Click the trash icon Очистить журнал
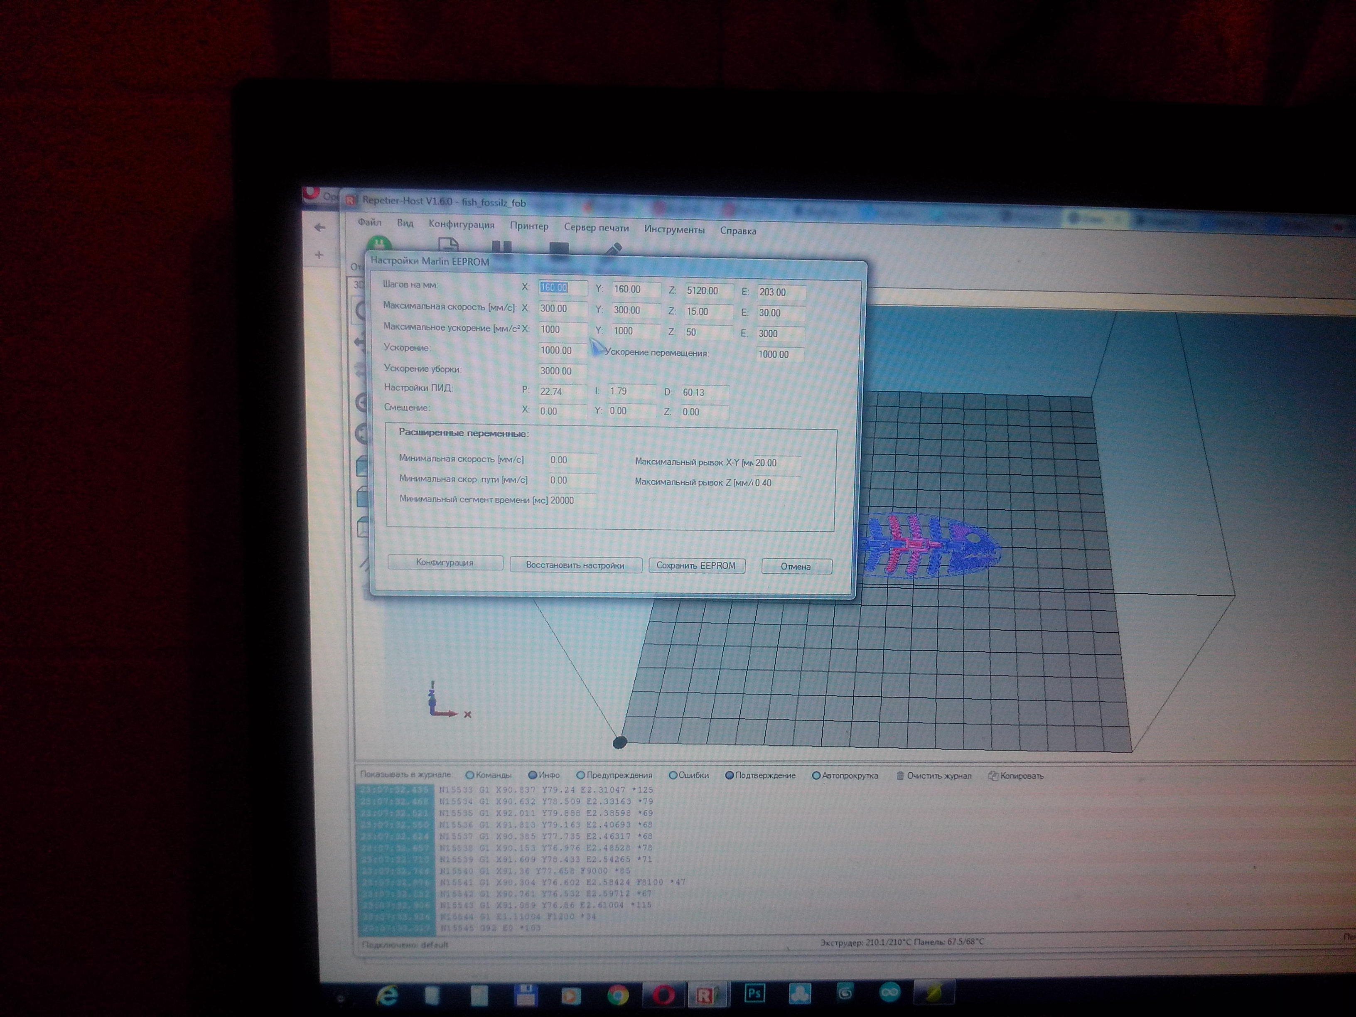Screen dimensions: 1356x1017 click(900, 776)
